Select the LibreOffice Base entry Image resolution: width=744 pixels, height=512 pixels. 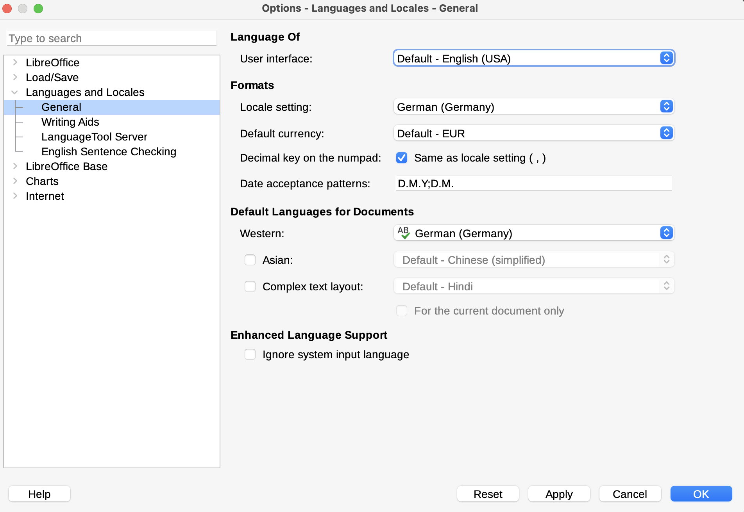[x=66, y=166]
